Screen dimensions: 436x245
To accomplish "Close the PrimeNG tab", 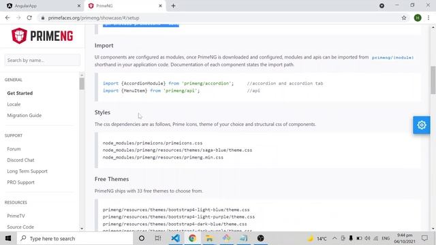I will pos(160,6).
